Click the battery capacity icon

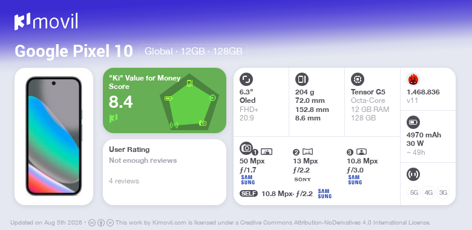point(413,122)
